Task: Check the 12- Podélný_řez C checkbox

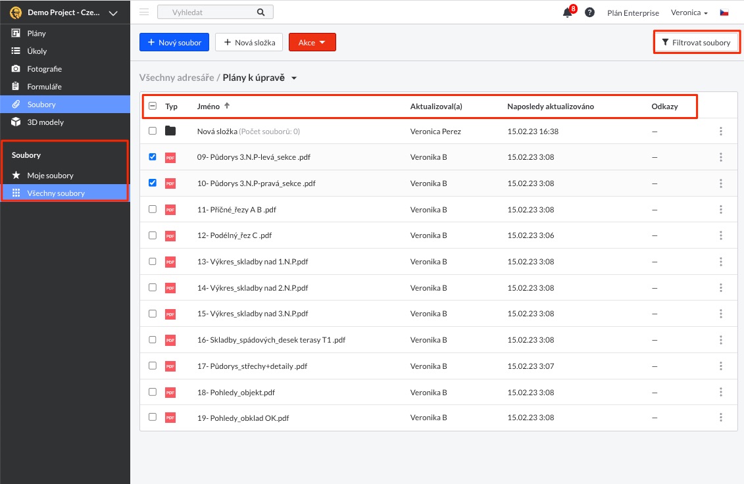Action: tap(153, 235)
